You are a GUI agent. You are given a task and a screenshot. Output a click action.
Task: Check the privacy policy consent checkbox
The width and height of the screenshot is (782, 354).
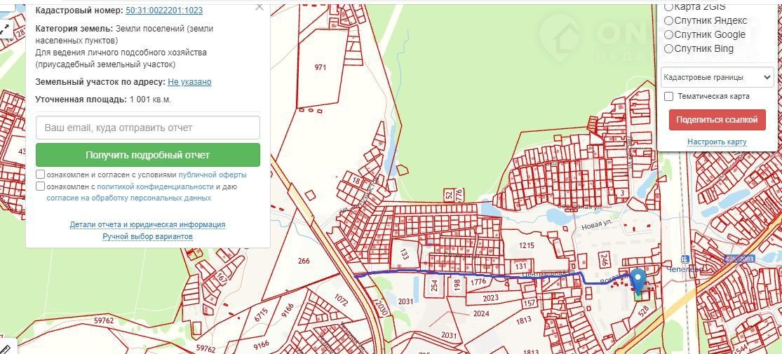41,186
